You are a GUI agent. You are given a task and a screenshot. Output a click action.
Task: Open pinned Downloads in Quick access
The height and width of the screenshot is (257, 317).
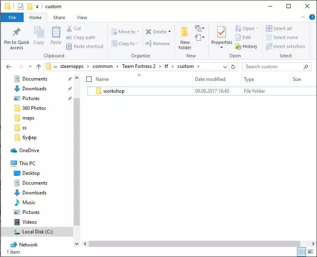click(34, 89)
